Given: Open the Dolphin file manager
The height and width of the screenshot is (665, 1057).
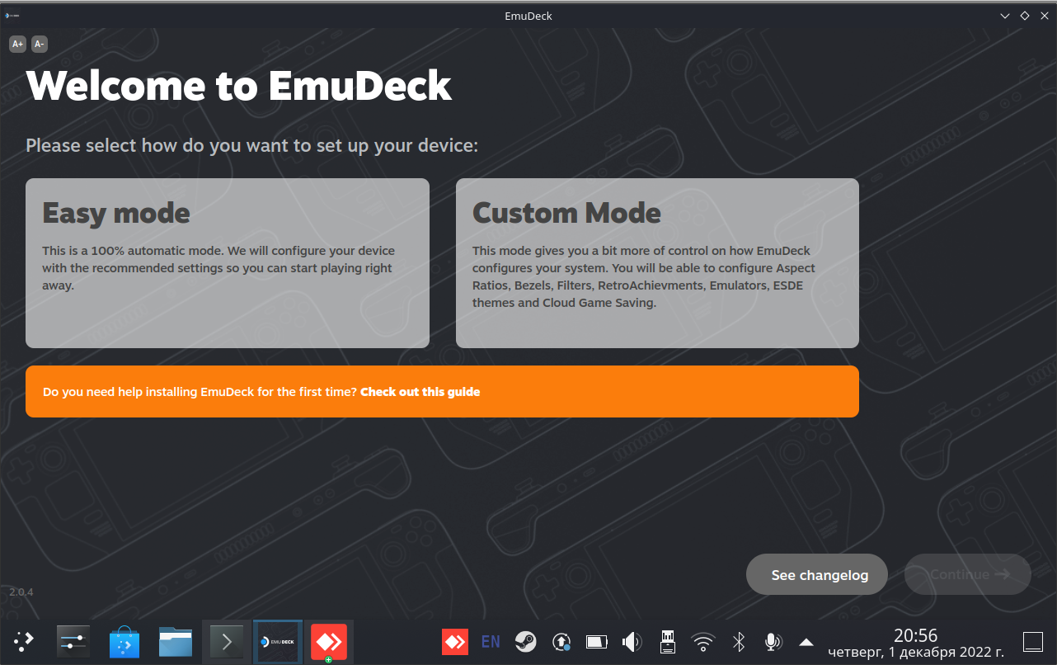Looking at the screenshot, I should [176, 641].
